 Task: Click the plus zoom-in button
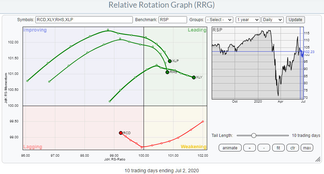coord(249,148)
